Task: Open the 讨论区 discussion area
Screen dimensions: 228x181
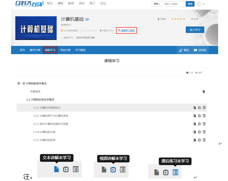Action: pos(200,50)
